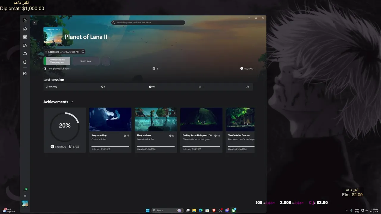This screenshot has width=381, height=214.
Task: Click the search field for games and add-ons
Action: 148,23
